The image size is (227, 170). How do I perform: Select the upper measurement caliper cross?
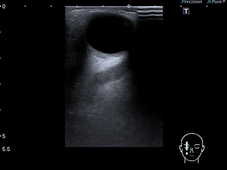tap(112, 68)
